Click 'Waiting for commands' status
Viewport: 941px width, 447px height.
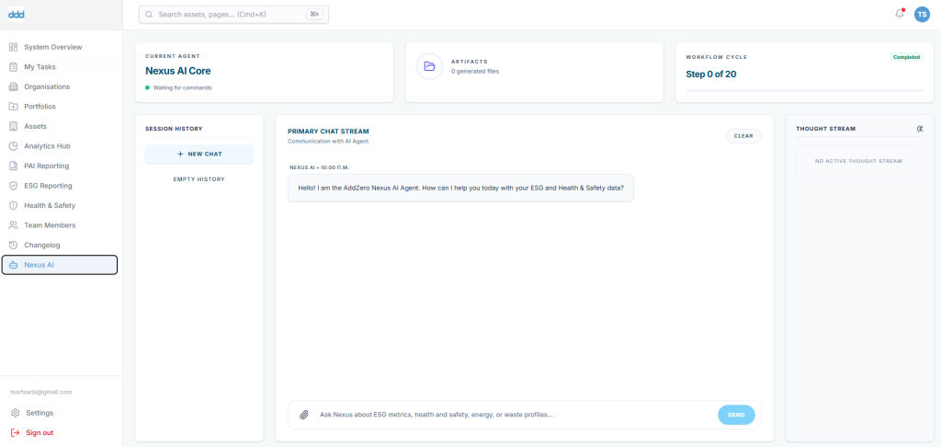pos(183,87)
